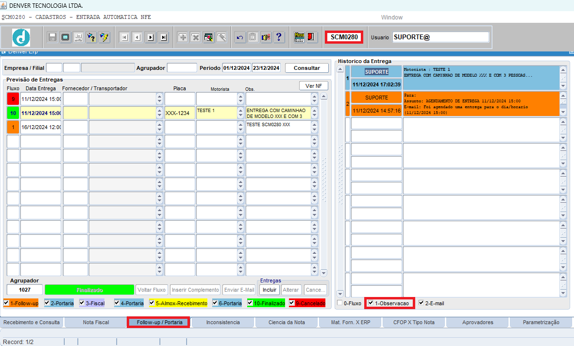Select the Follow-up / Portaria tab
This screenshot has width=574, height=346.
(x=159, y=322)
